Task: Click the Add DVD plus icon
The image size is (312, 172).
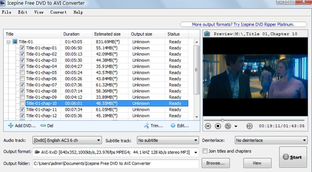Action: [11, 126]
